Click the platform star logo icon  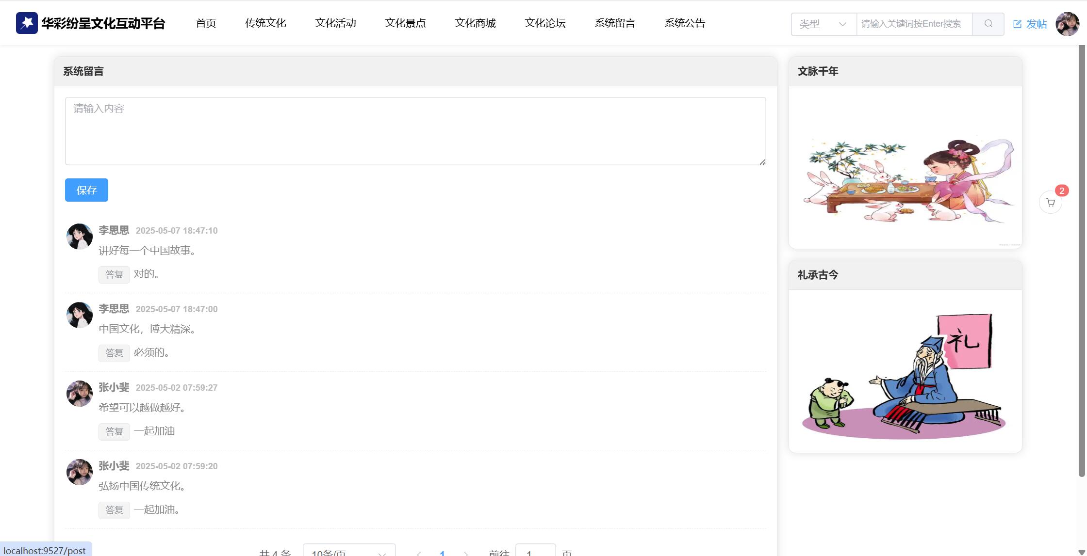(27, 23)
